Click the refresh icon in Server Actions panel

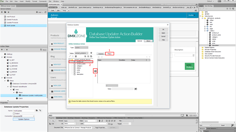[x=45, y=12]
